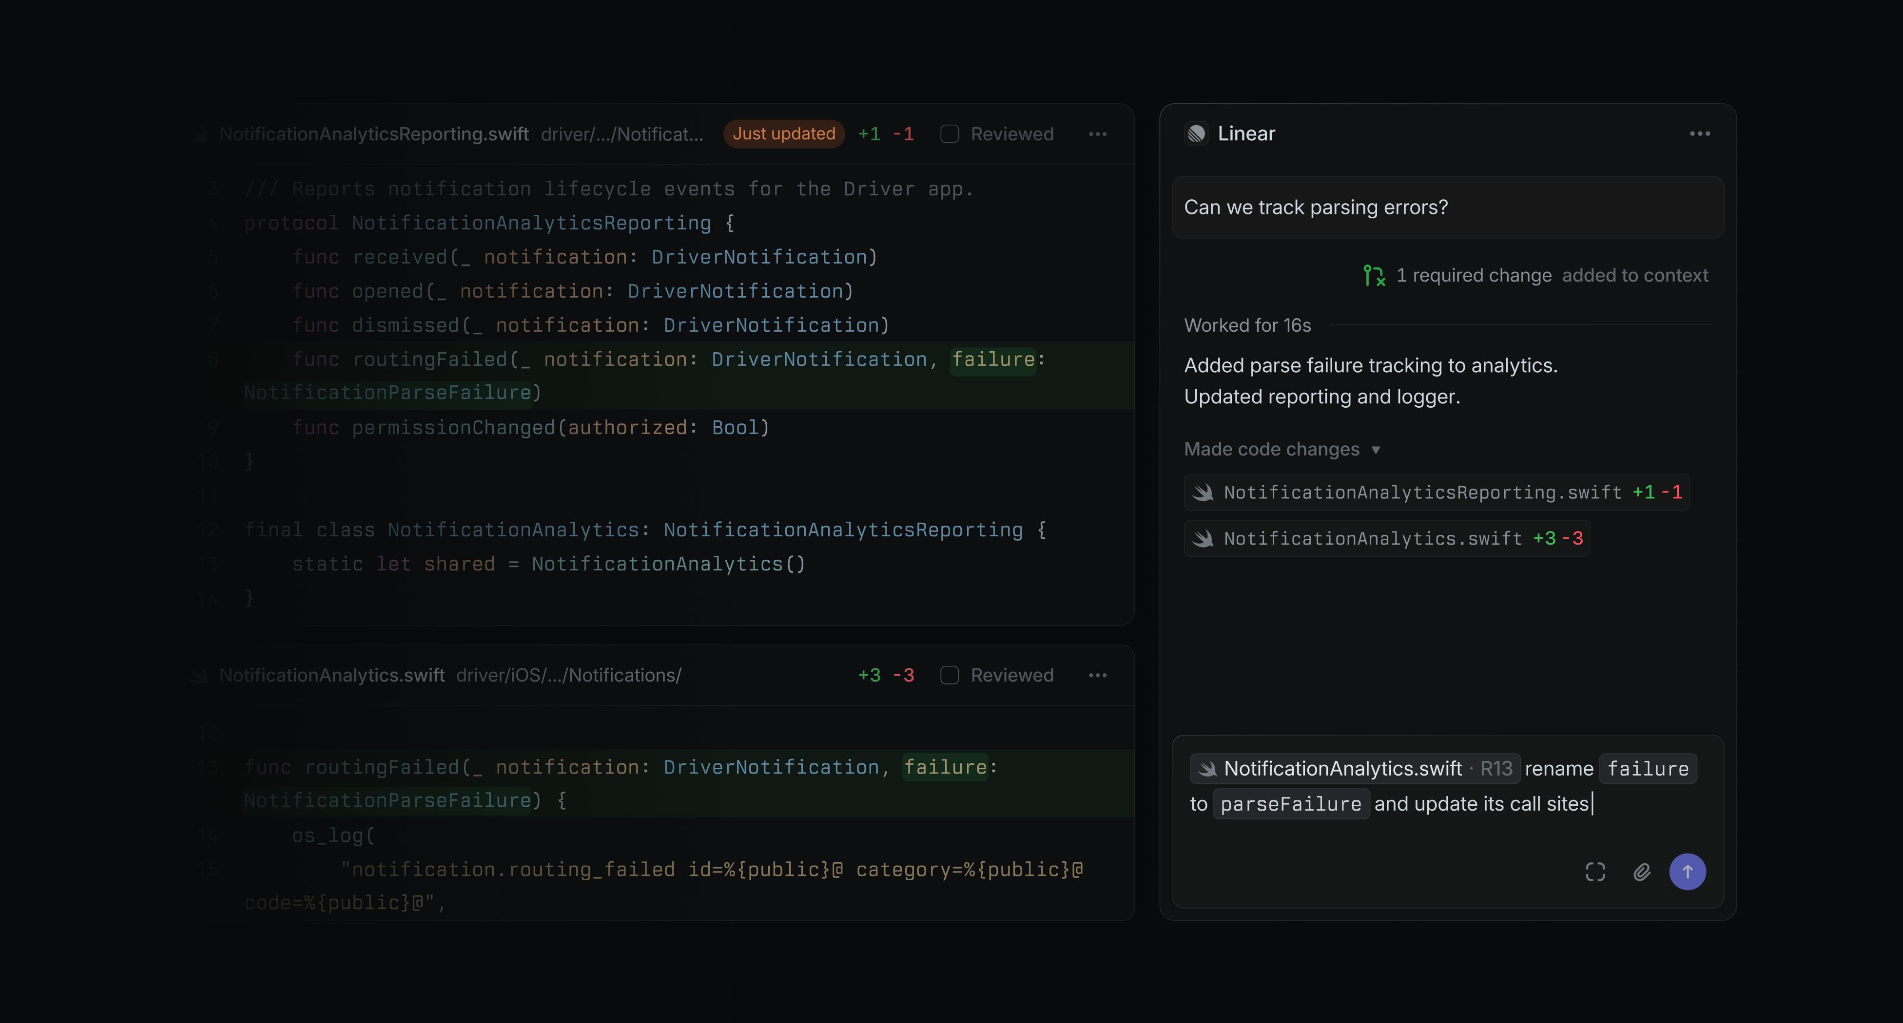Open more options for NotificationAnalyticsReporting.swift file
This screenshot has height=1023, width=1903.
coord(1098,134)
